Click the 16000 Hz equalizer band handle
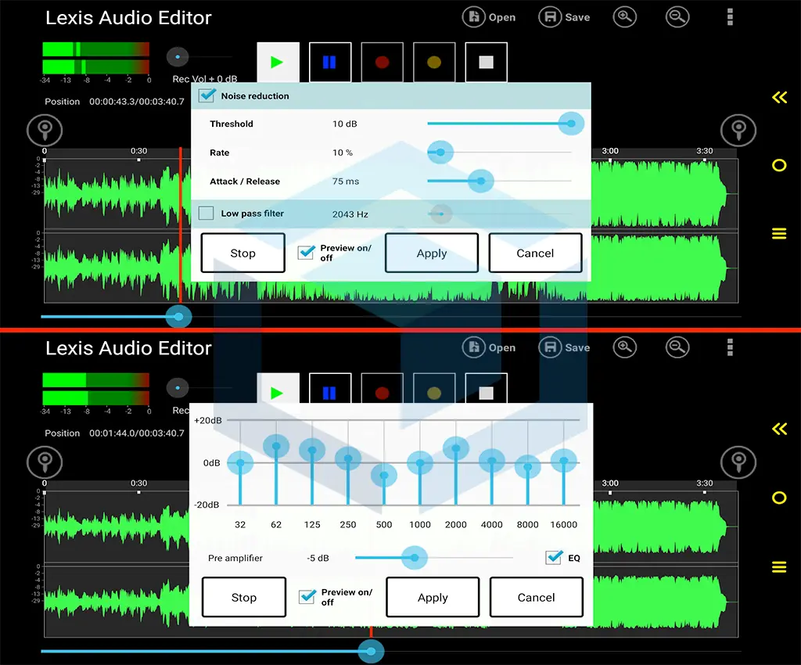This screenshot has height=665, width=801. [564, 462]
